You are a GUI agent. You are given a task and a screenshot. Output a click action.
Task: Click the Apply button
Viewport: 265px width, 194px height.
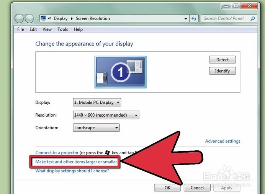tap(227, 188)
